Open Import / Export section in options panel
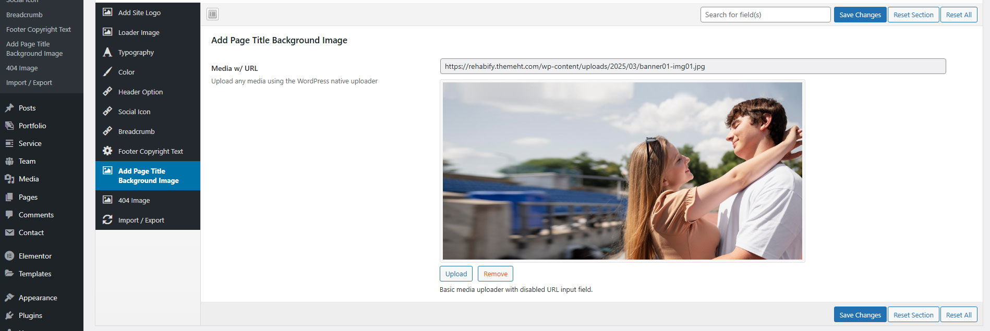The height and width of the screenshot is (331, 990). (x=148, y=220)
